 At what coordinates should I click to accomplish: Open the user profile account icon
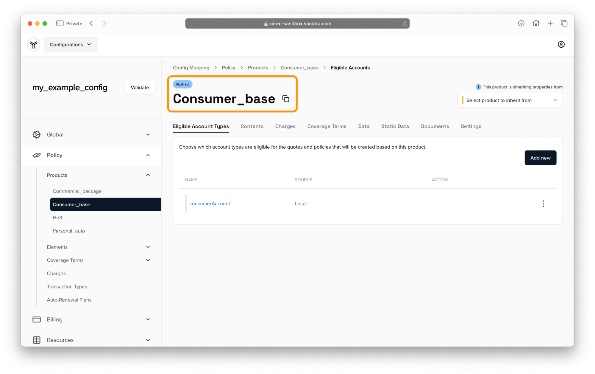point(561,44)
